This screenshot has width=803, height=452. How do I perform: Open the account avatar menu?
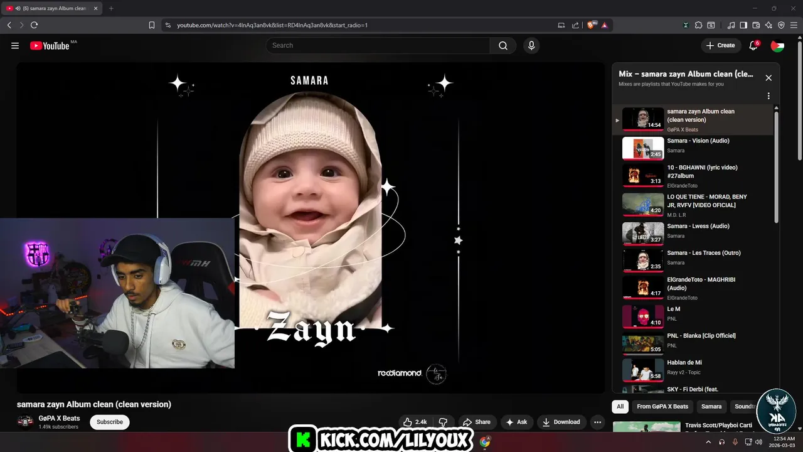[777, 45]
